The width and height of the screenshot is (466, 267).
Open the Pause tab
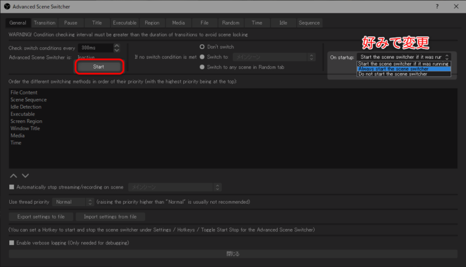(71, 23)
